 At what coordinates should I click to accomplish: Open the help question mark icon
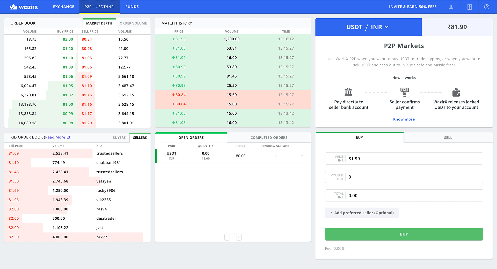(487, 7)
